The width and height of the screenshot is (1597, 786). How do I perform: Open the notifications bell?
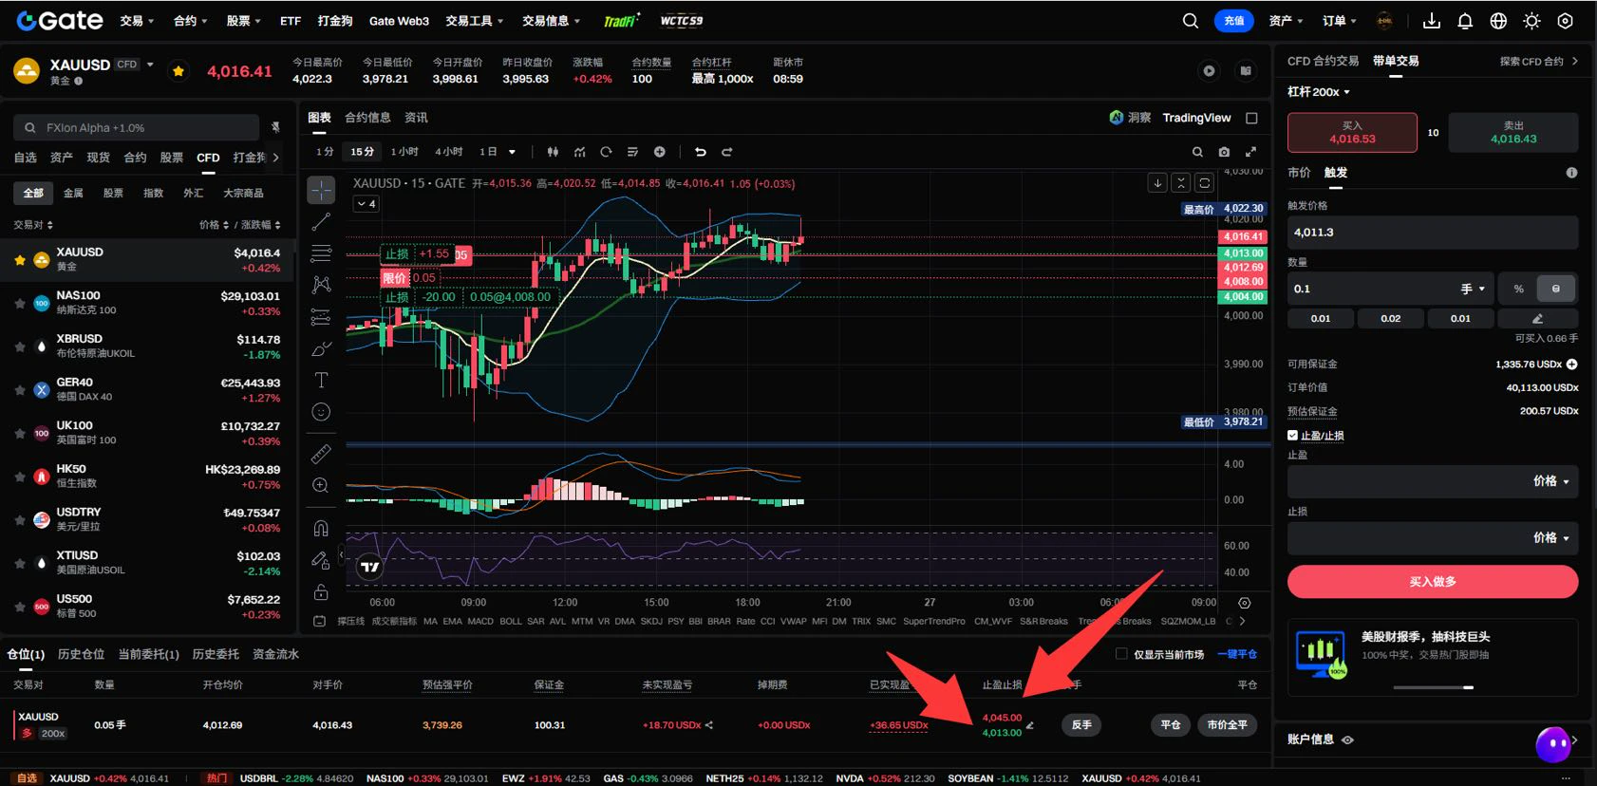tap(1465, 21)
